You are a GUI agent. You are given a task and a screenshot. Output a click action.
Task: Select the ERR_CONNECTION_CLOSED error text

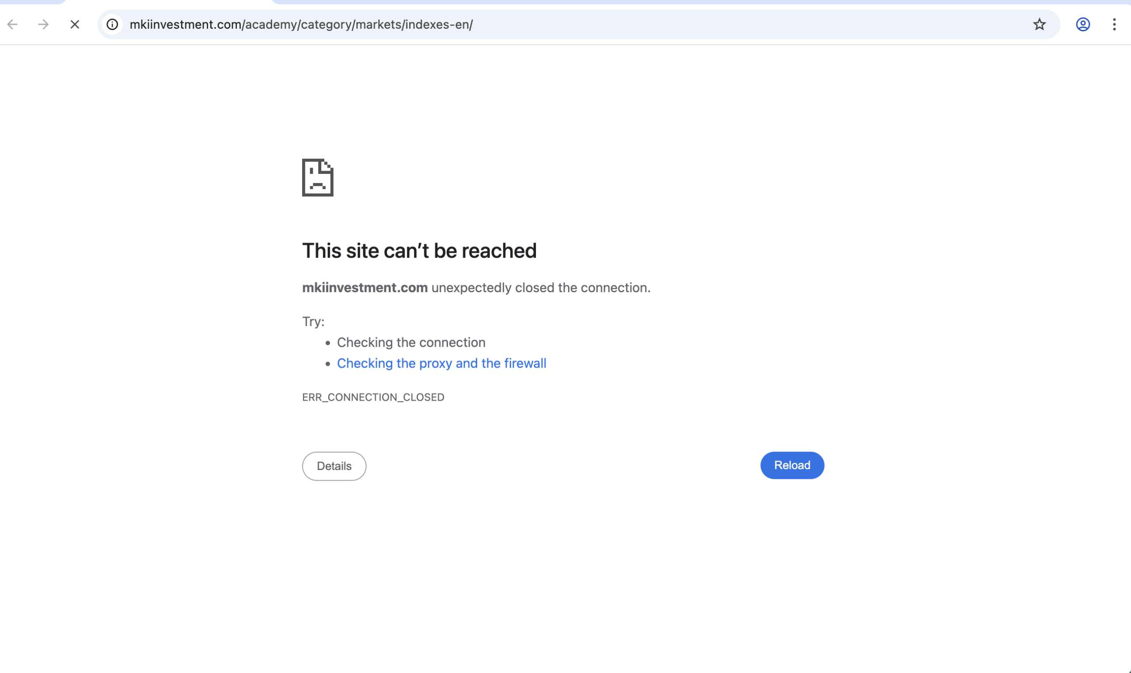(x=372, y=397)
